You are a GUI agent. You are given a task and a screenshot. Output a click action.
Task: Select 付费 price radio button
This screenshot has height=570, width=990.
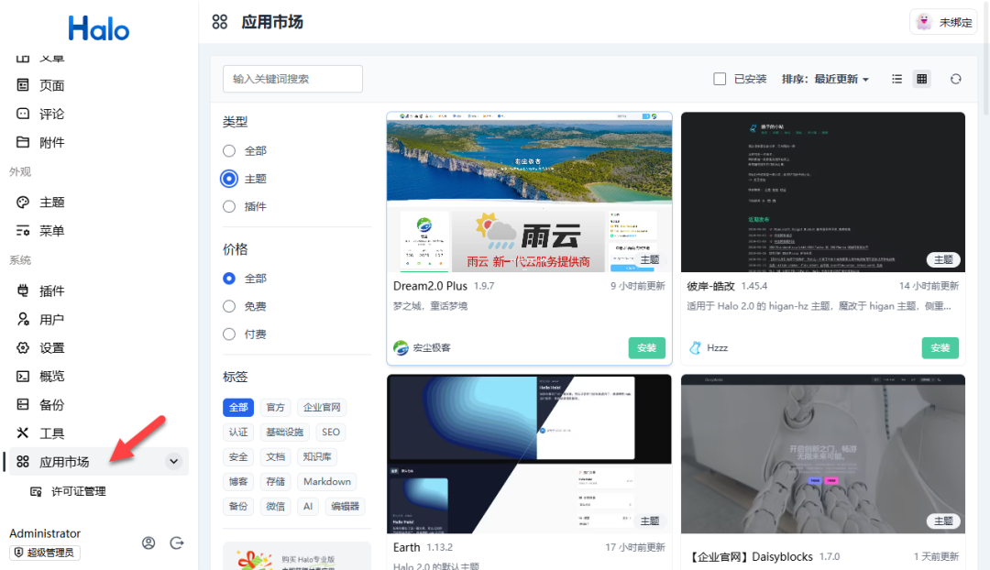pyautogui.click(x=229, y=334)
